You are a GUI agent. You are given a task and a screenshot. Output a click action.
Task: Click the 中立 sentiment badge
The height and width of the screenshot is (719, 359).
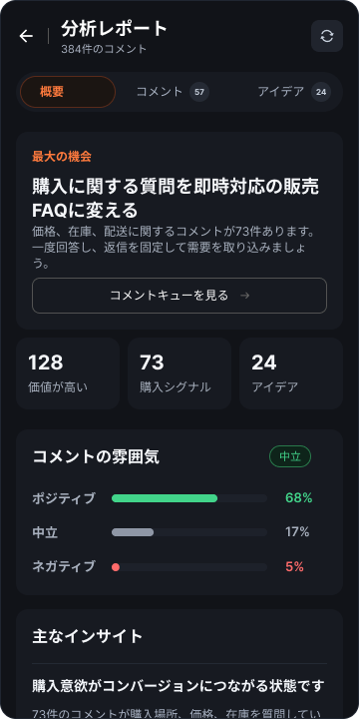coord(290,456)
